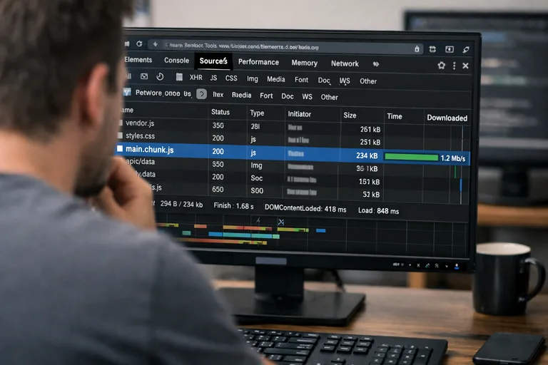
Task: Click the browser reload icon
Action: click(x=139, y=44)
